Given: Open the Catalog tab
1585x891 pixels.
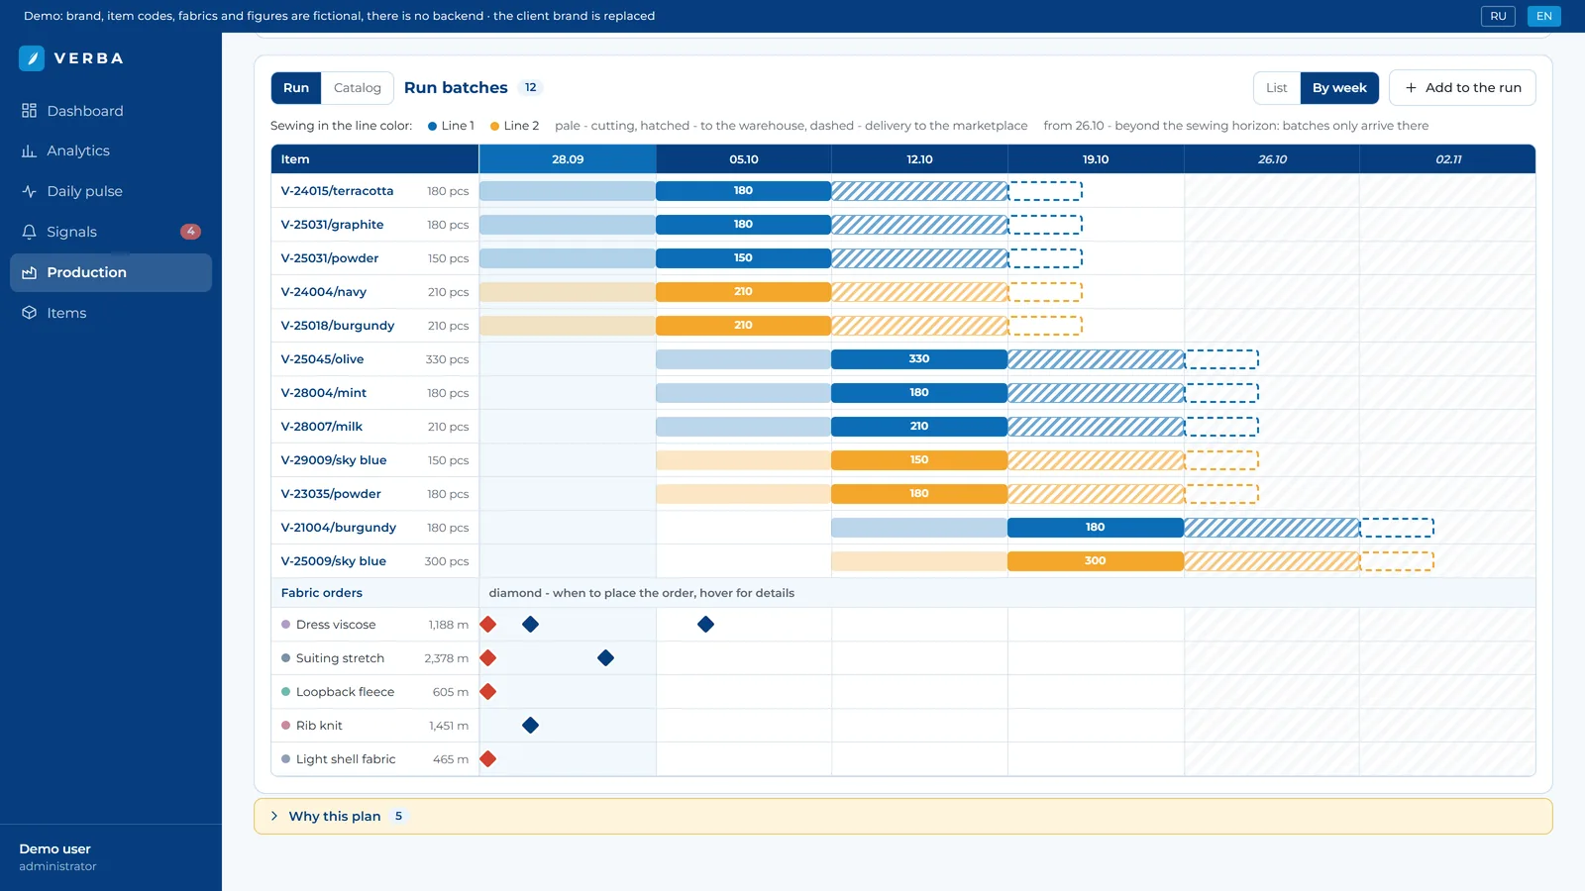Looking at the screenshot, I should point(358,88).
